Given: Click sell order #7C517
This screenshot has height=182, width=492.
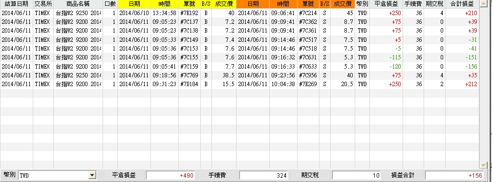Looking at the screenshot, I should point(308,40).
